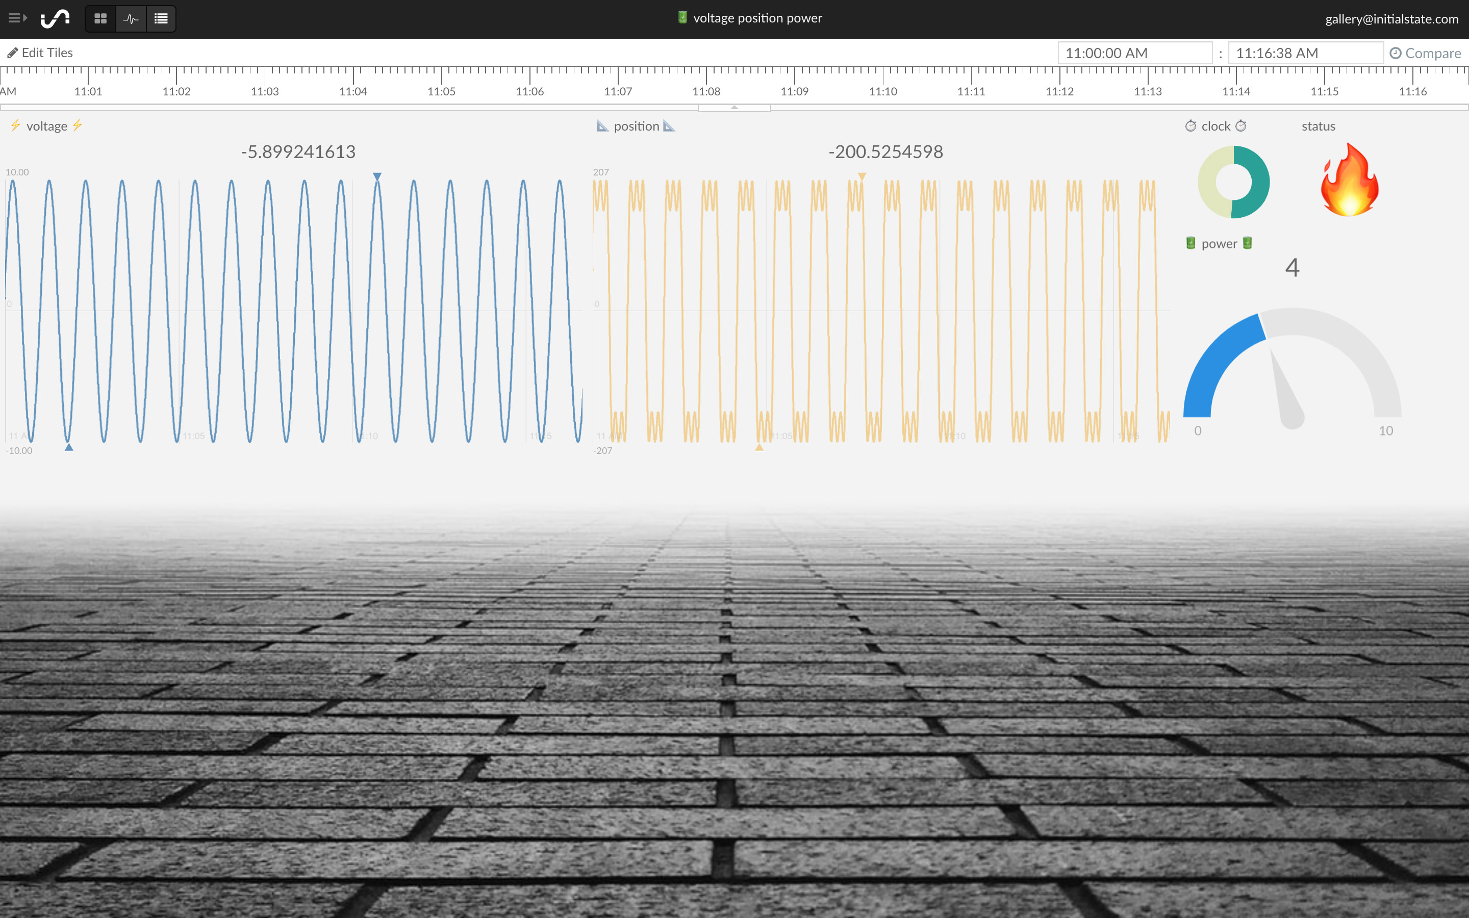This screenshot has height=918, width=1469.
Task: Click the clock donut chart tile
Action: tap(1233, 182)
